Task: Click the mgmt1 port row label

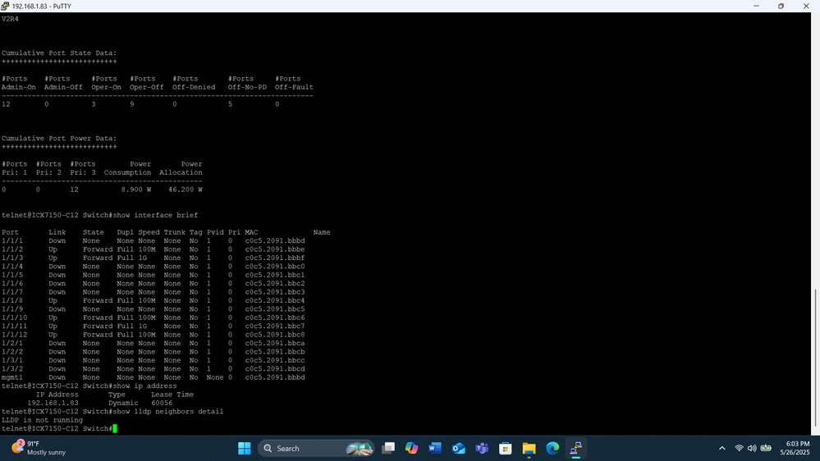Action: click(x=12, y=377)
